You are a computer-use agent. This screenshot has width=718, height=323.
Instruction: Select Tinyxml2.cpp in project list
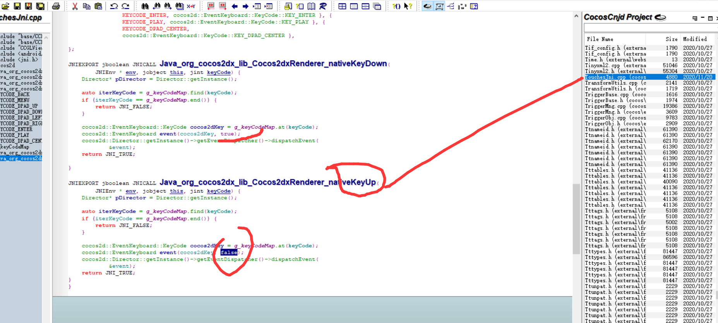tap(649, 65)
